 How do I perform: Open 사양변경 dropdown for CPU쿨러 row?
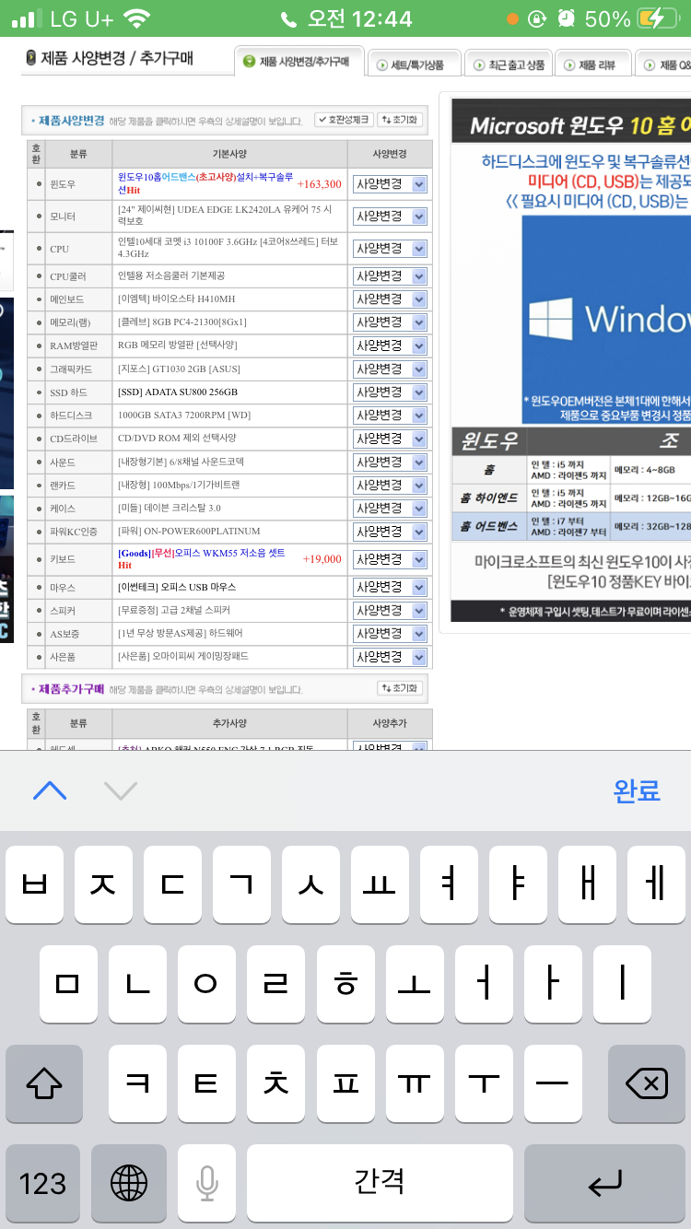coord(390,276)
